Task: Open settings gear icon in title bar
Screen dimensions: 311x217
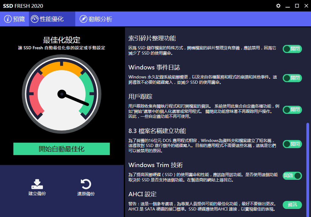Action: pos(278,6)
